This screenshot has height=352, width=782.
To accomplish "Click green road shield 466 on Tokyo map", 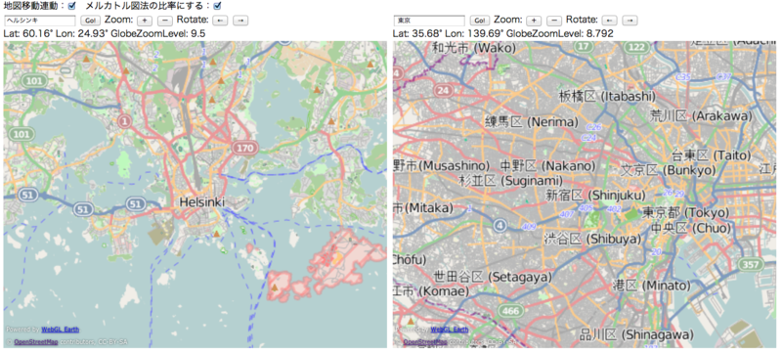I will point(511,311).
